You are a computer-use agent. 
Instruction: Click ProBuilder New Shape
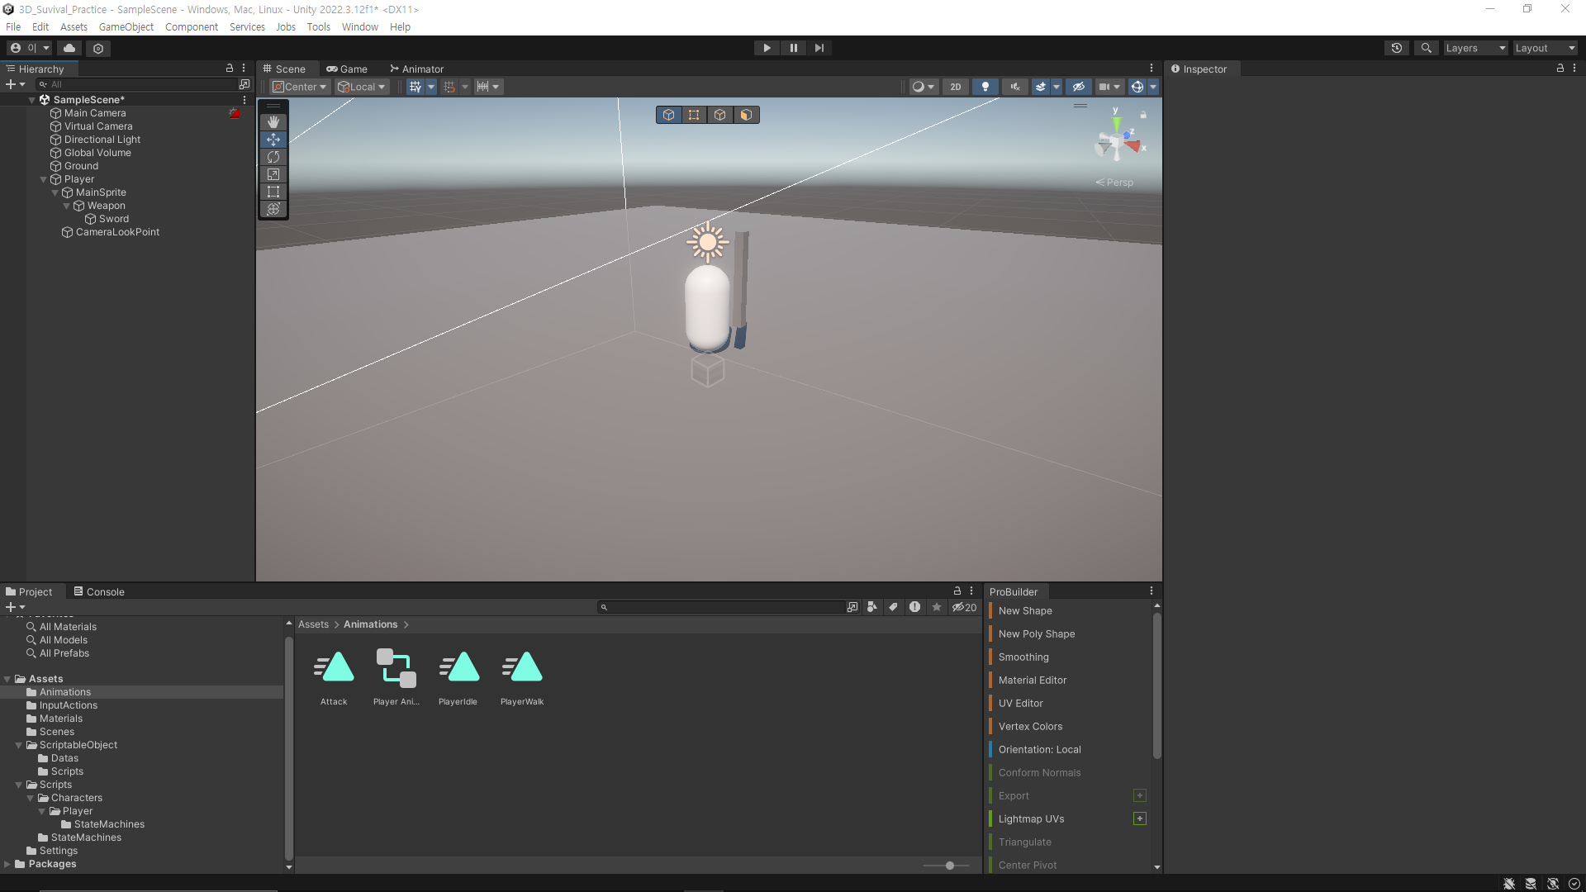click(x=1025, y=611)
